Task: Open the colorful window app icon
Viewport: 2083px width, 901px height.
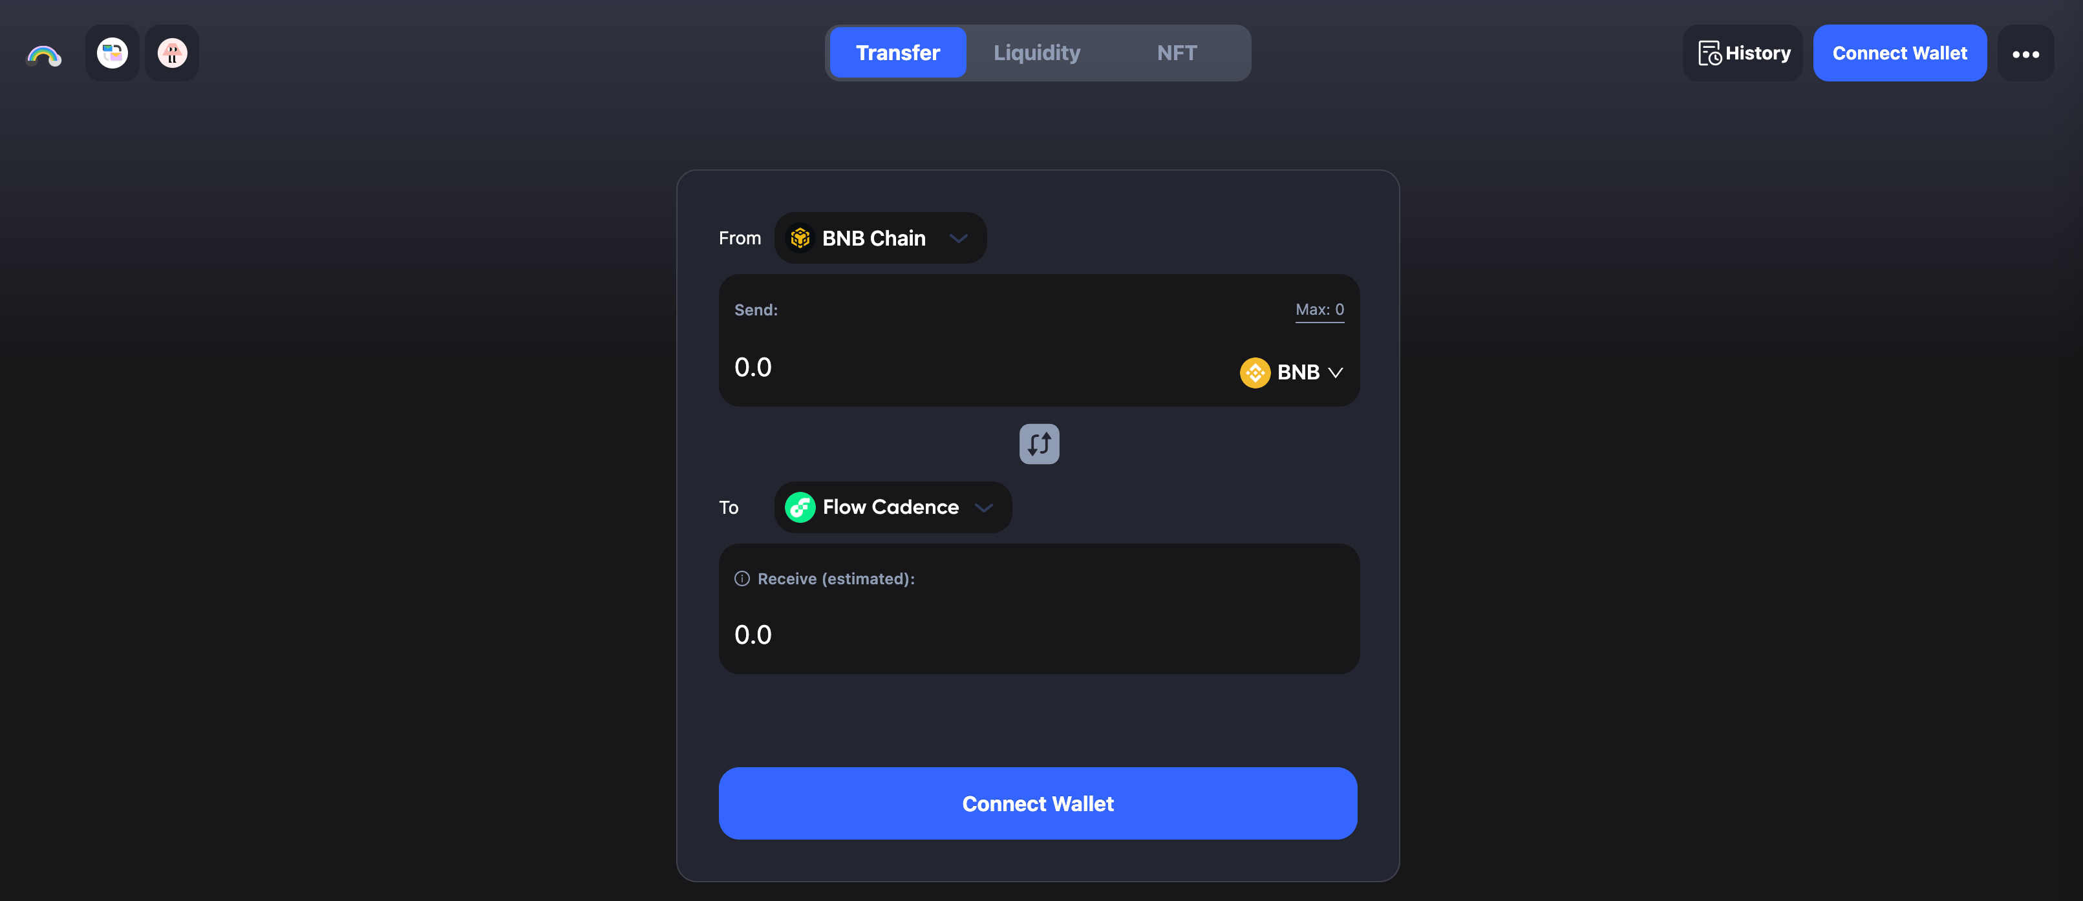Action: pos(112,54)
